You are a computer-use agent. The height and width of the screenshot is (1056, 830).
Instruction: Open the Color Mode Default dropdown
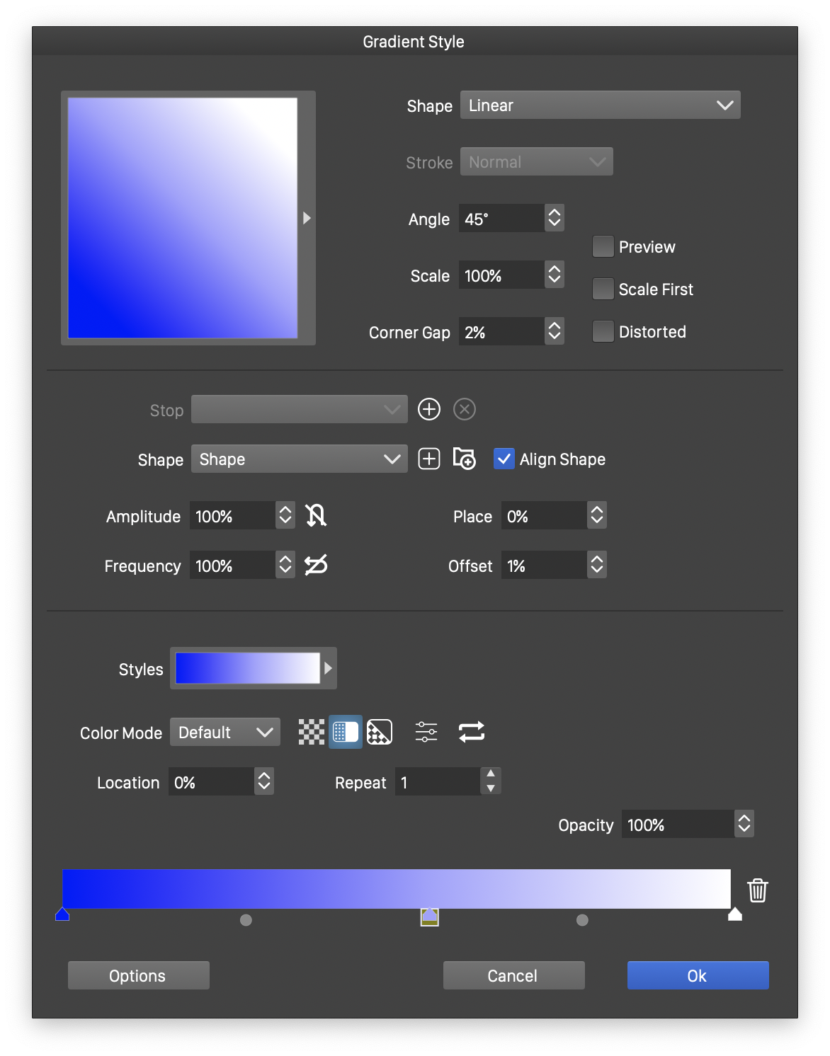point(225,732)
